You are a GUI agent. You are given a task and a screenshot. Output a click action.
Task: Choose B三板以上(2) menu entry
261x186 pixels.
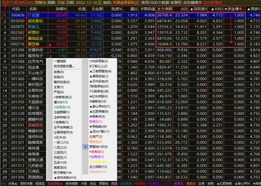[98, 66]
